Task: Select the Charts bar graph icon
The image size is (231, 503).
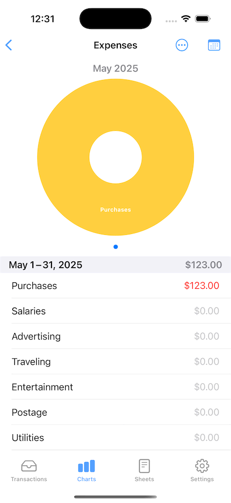Action: [86, 466]
